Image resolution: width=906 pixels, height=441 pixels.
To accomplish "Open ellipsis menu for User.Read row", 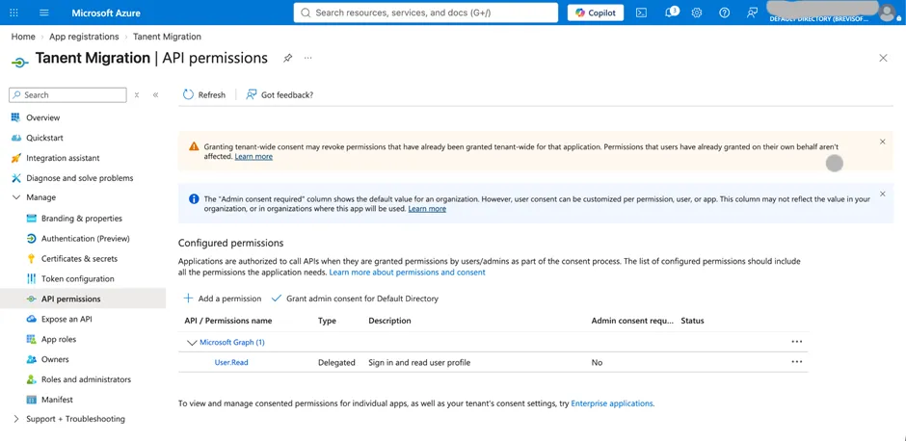I will tap(797, 362).
